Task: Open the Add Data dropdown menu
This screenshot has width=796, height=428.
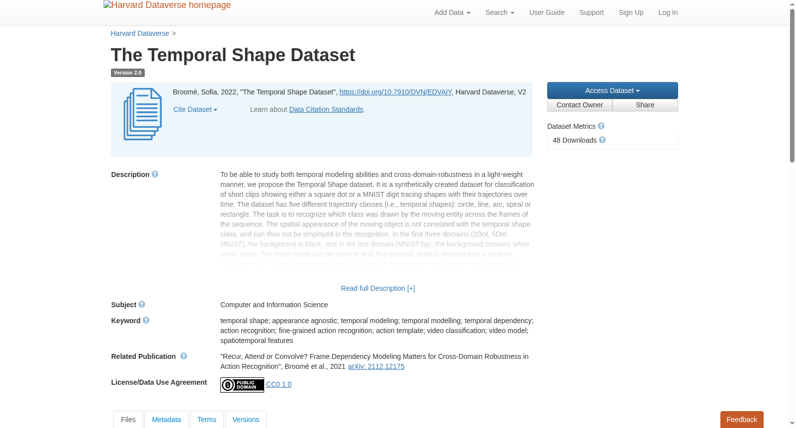Action: coord(452,12)
